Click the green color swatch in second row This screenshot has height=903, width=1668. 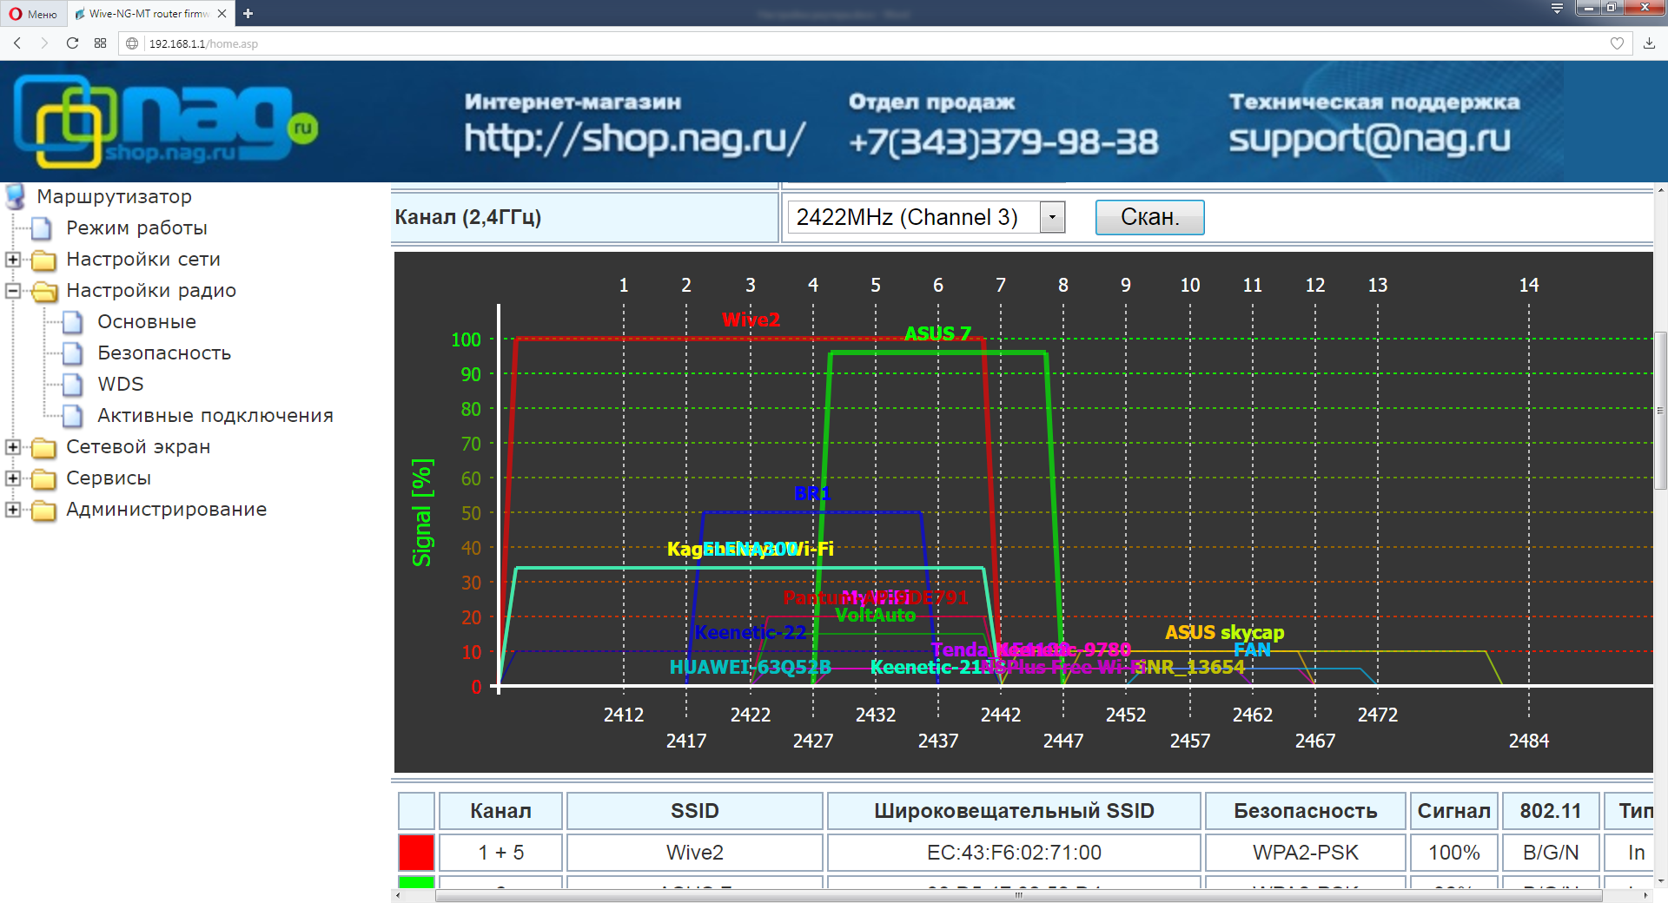416,882
